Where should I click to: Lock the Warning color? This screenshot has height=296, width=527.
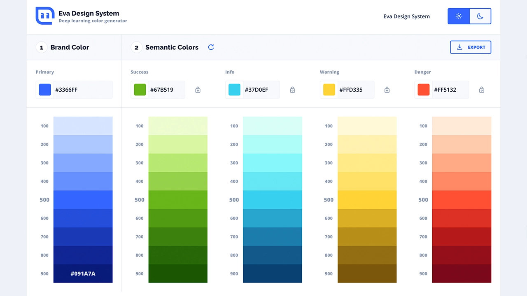(387, 90)
